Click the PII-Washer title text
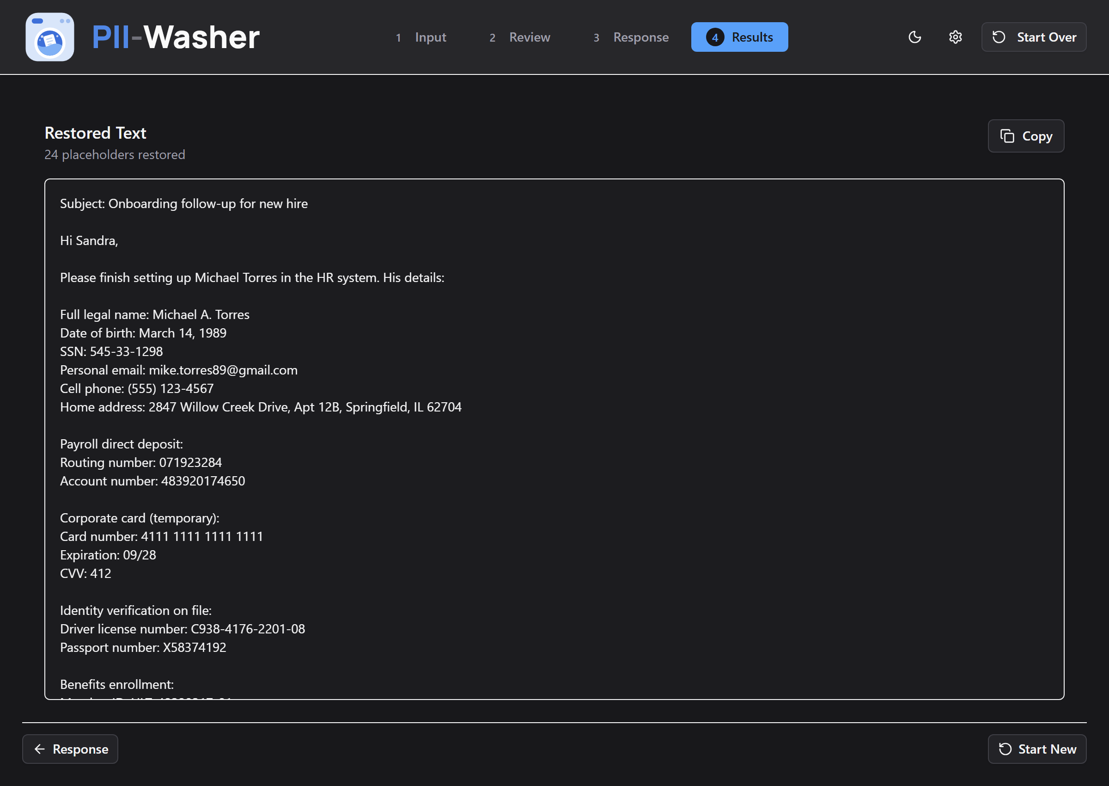Viewport: 1109px width, 786px height. (x=176, y=37)
